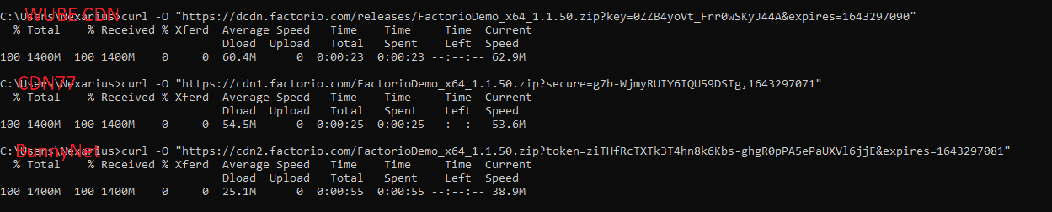Click the 53.6M current speed value
The height and width of the screenshot is (212, 1052).
click(508, 124)
